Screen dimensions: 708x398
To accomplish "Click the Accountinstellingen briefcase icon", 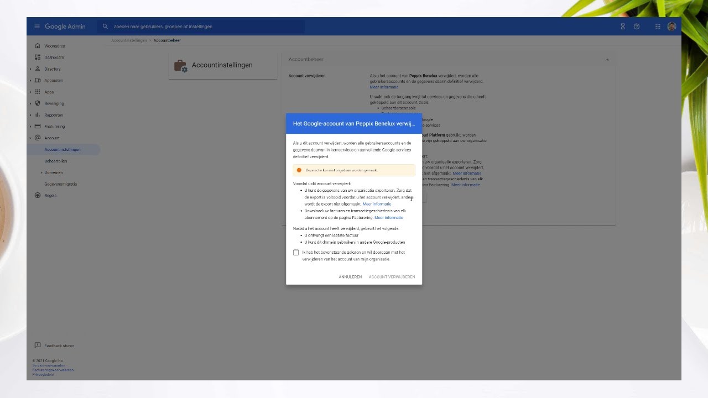I will [181, 65].
